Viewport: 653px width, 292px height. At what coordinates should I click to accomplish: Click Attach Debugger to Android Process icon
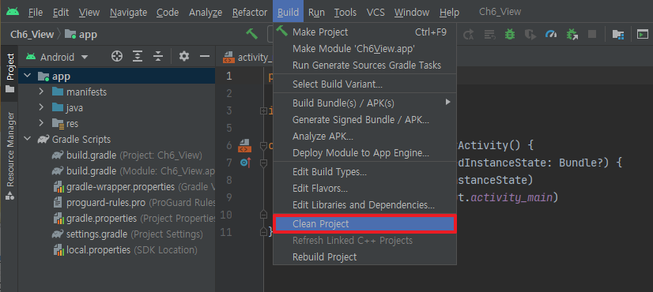tap(572, 34)
